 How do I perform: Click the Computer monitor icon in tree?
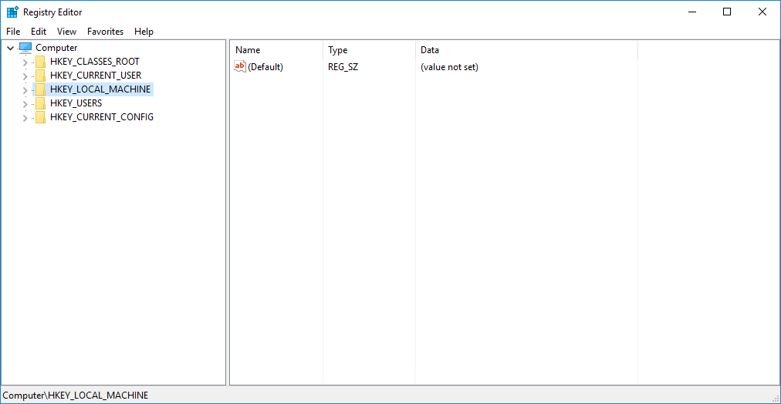25,48
